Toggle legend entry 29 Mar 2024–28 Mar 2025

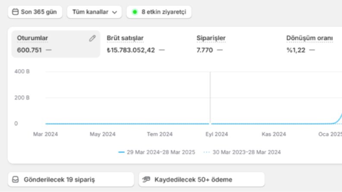pos(157,152)
